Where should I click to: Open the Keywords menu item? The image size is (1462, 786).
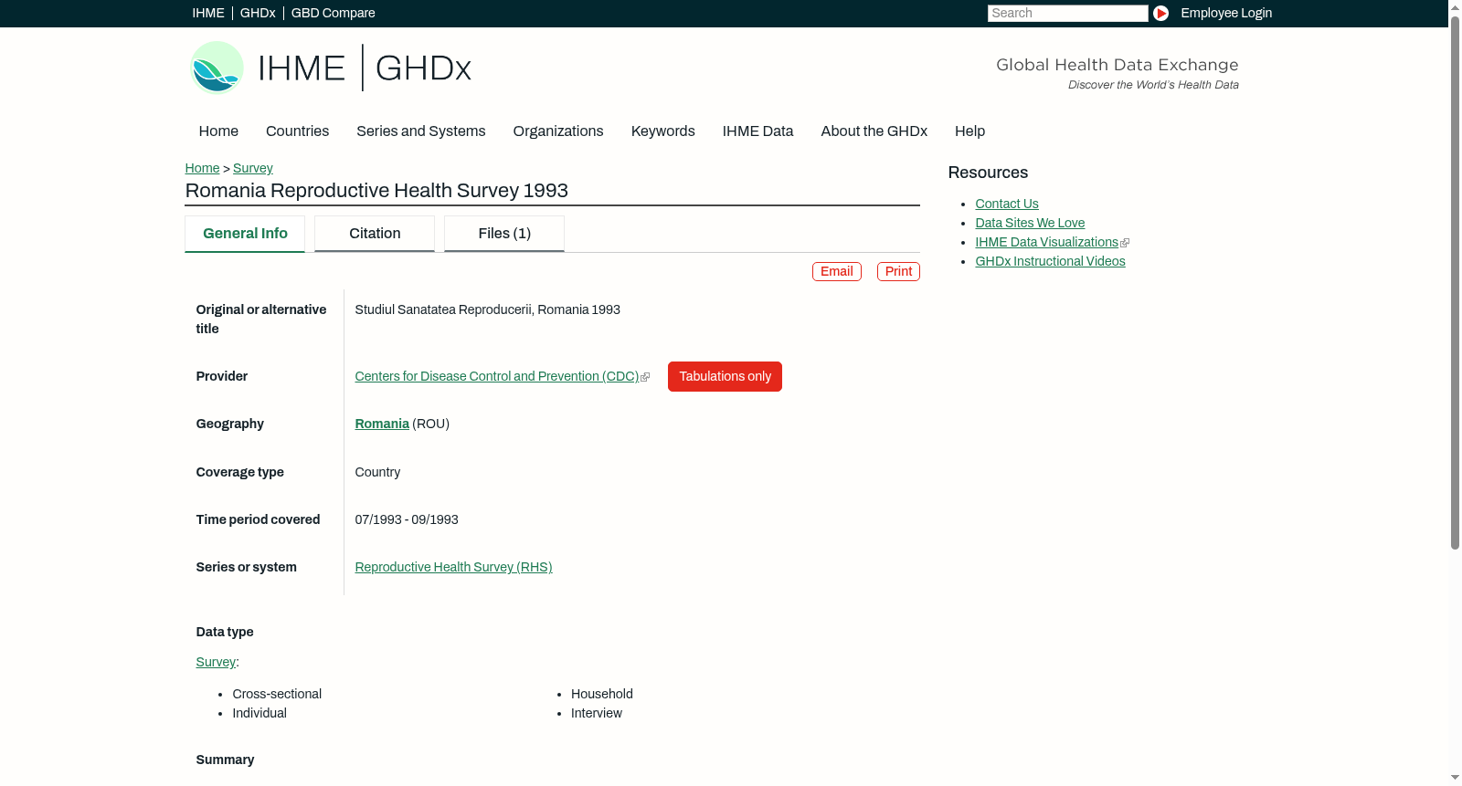[x=663, y=131]
